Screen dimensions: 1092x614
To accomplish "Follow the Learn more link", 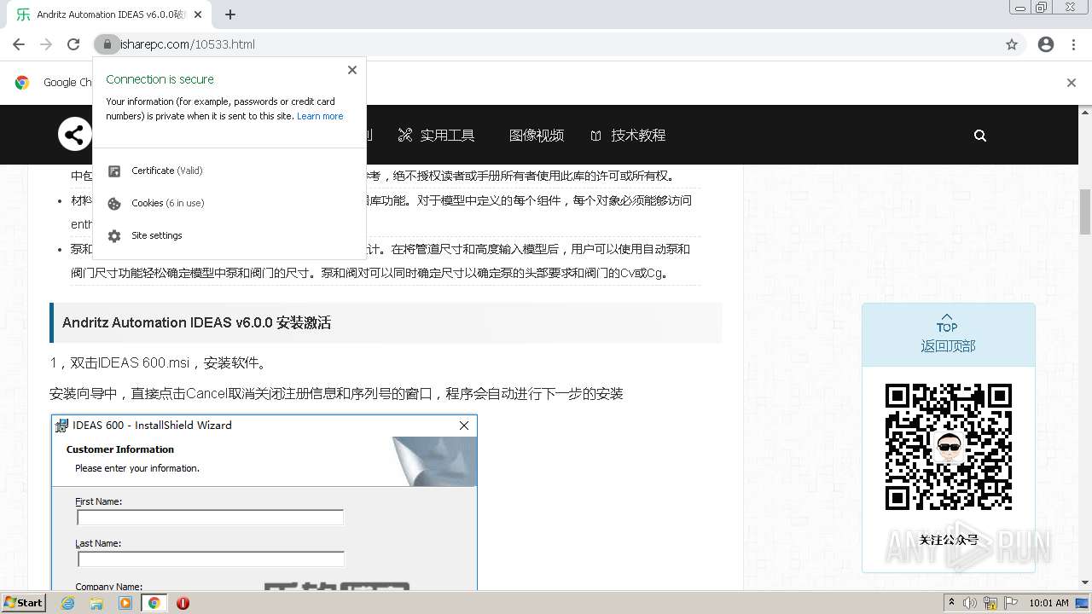I will 320,116.
